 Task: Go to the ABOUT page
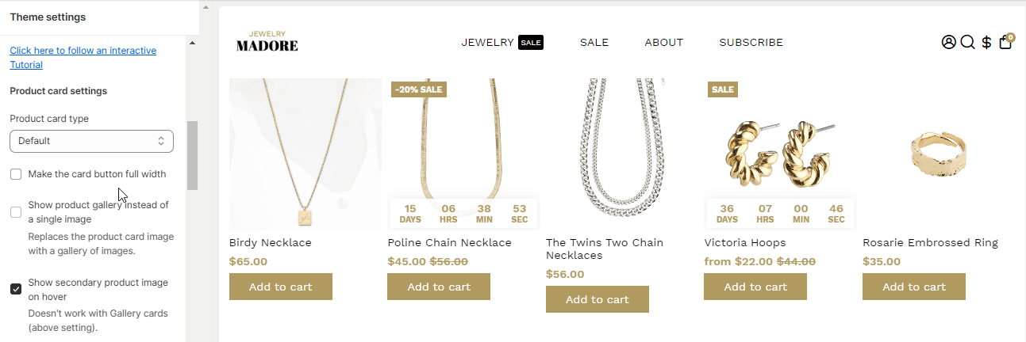pyautogui.click(x=663, y=43)
